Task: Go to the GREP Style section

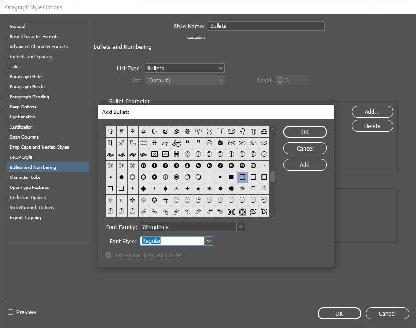Action: click(x=21, y=157)
